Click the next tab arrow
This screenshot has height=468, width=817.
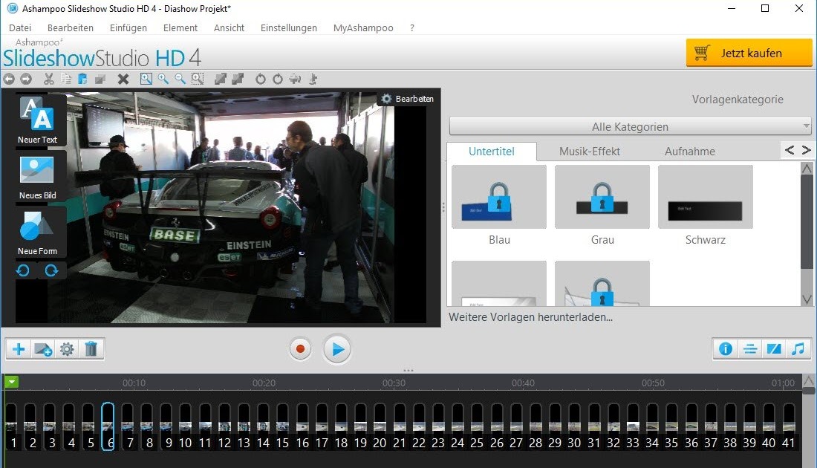pyautogui.click(x=806, y=150)
